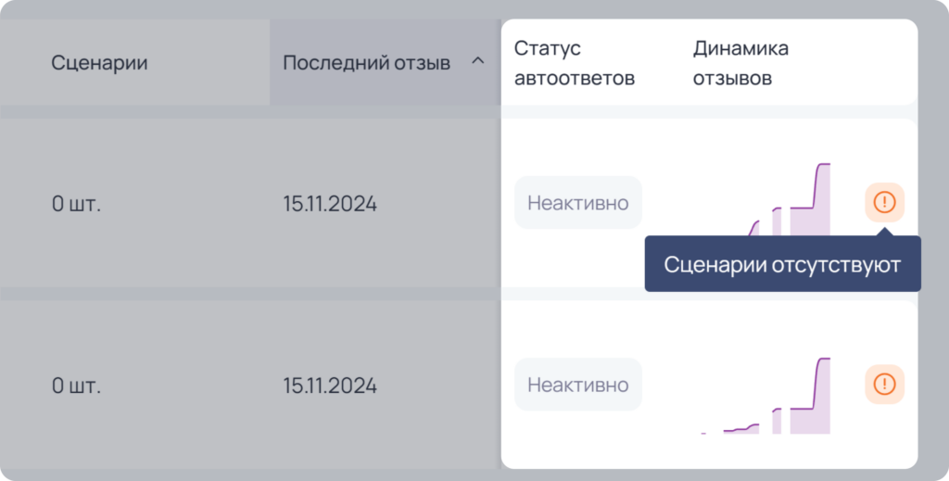Click the Сценарии отсутствуют tooltip
Screen dimensions: 949x481
click(x=782, y=264)
